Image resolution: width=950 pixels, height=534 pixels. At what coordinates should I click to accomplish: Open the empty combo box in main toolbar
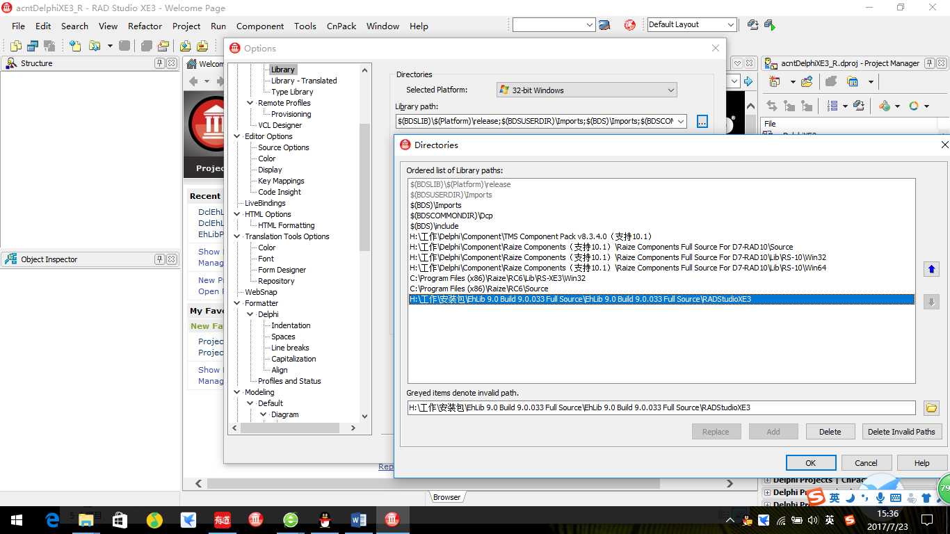pyautogui.click(x=590, y=24)
